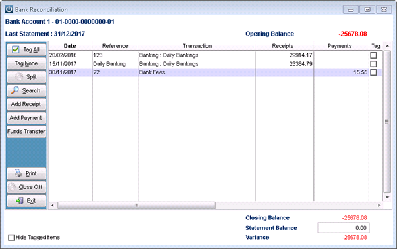Click reference cell 'Daily Banking'
This screenshot has width=397, height=249.
click(x=115, y=64)
